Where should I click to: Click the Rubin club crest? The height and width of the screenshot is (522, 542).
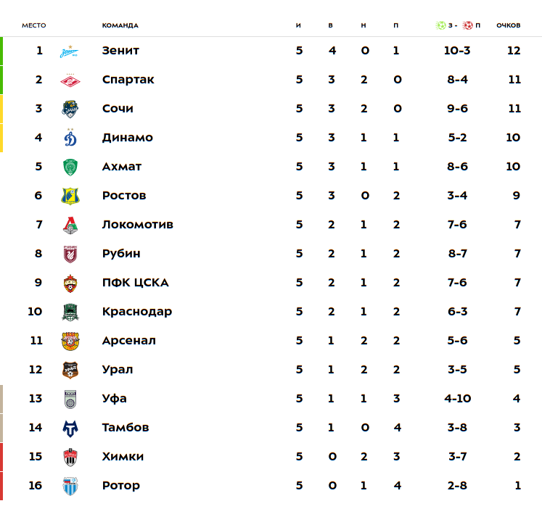[x=70, y=254]
